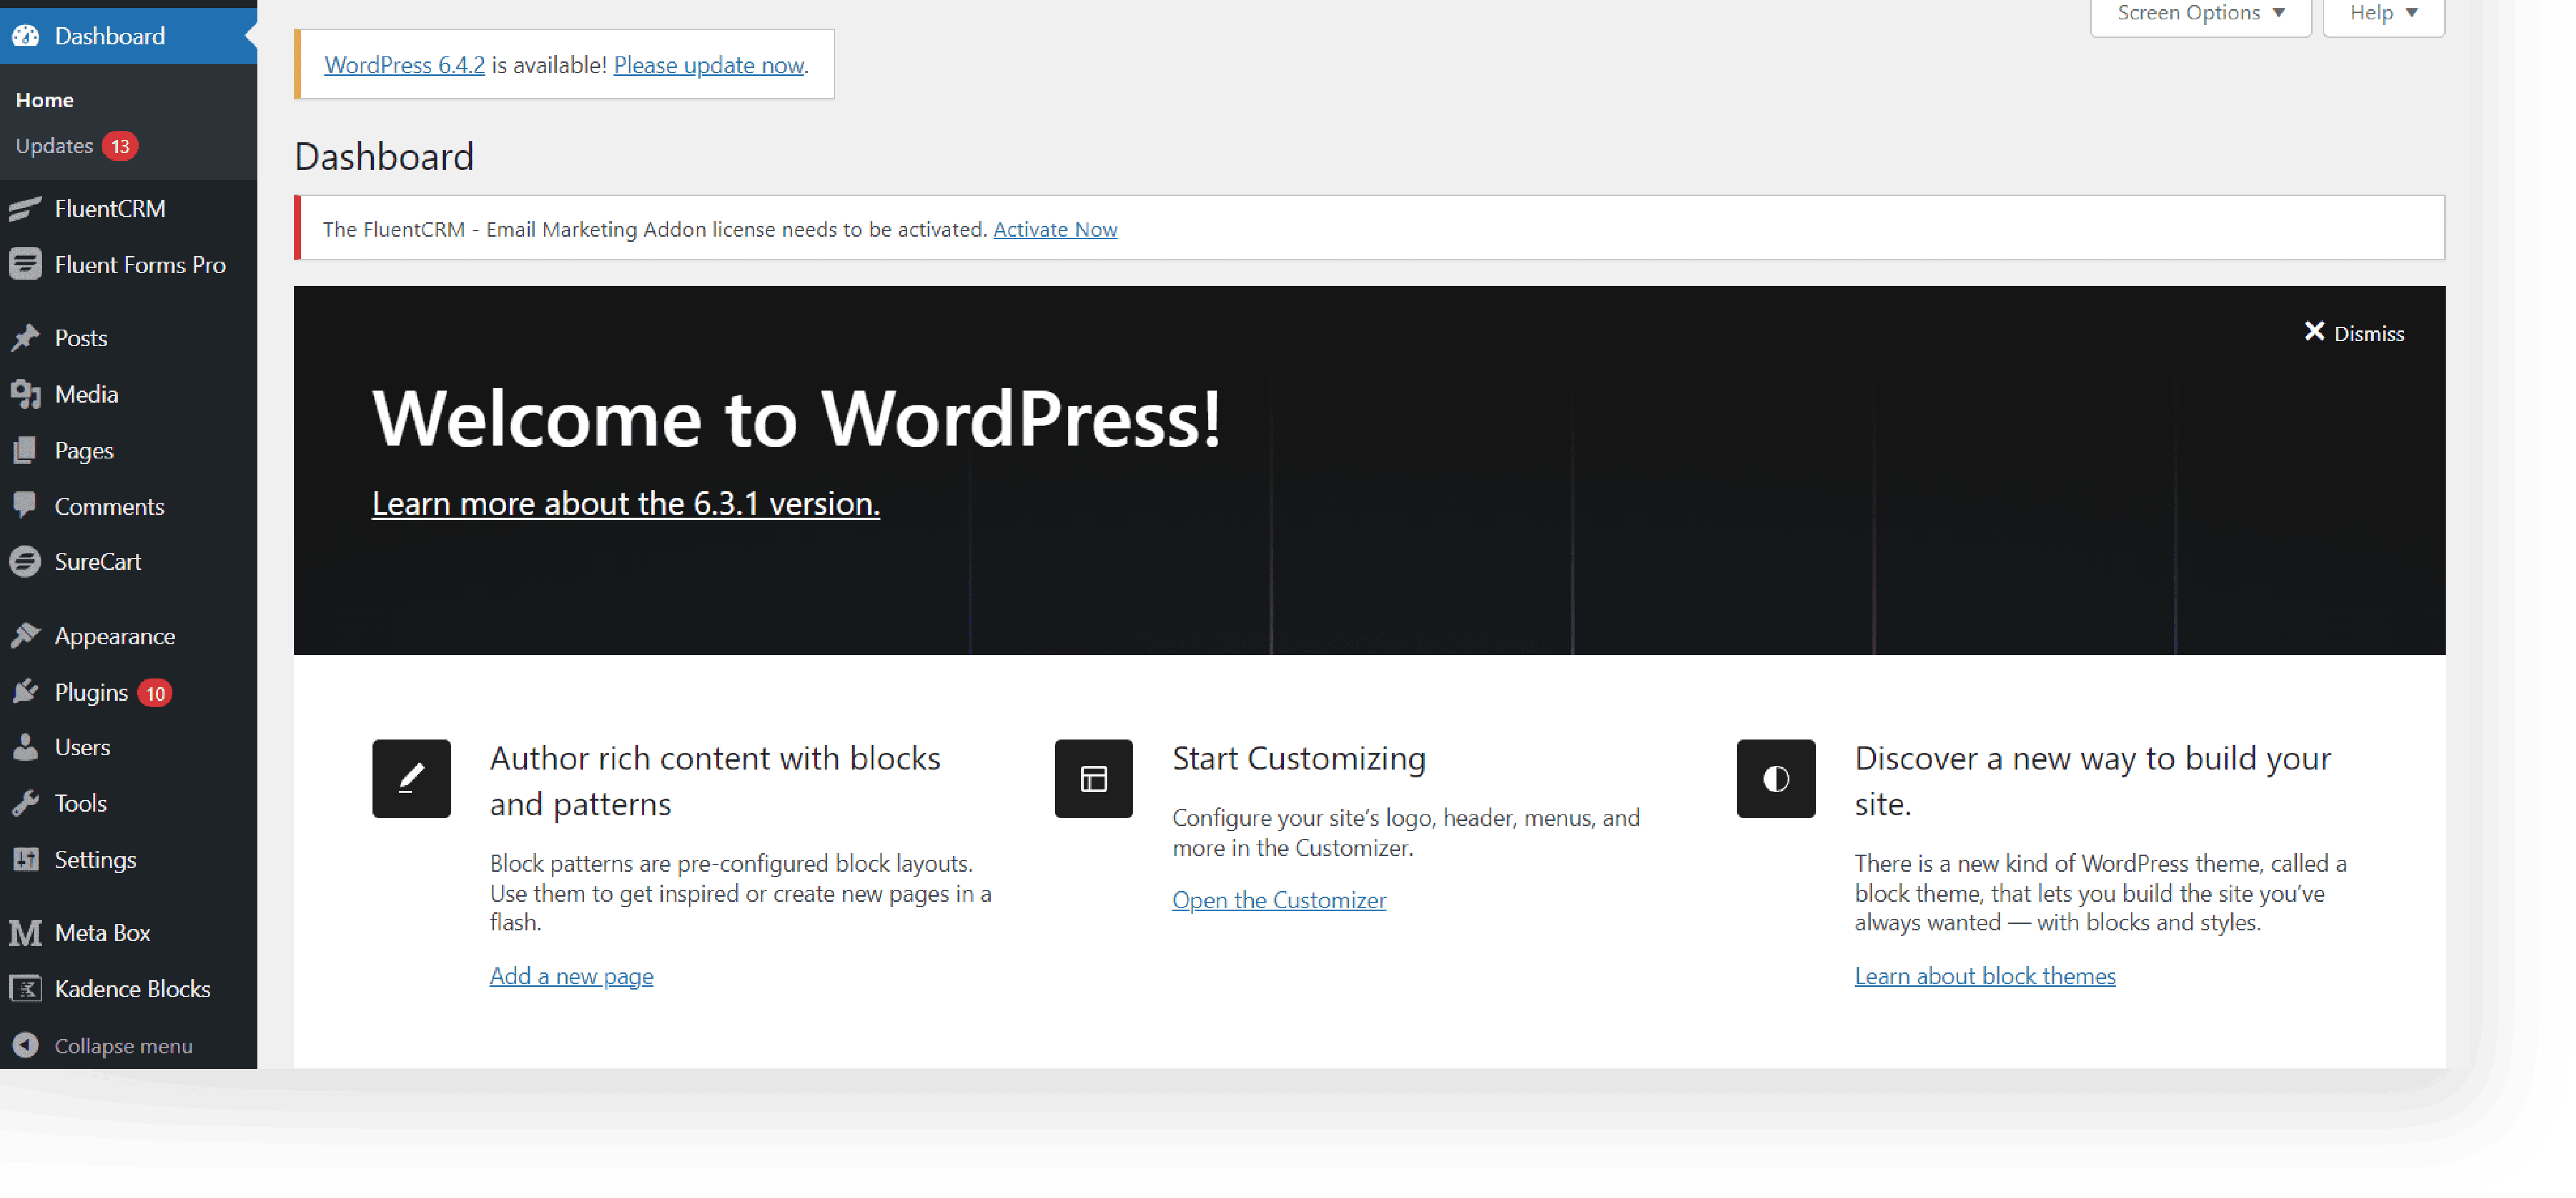Open Learn more about 6.3.1 version link
The width and height of the screenshot is (2576, 1198).
pyautogui.click(x=626, y=503)
